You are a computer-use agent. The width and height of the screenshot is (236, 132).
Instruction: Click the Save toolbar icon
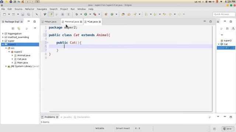pos(22,14)
